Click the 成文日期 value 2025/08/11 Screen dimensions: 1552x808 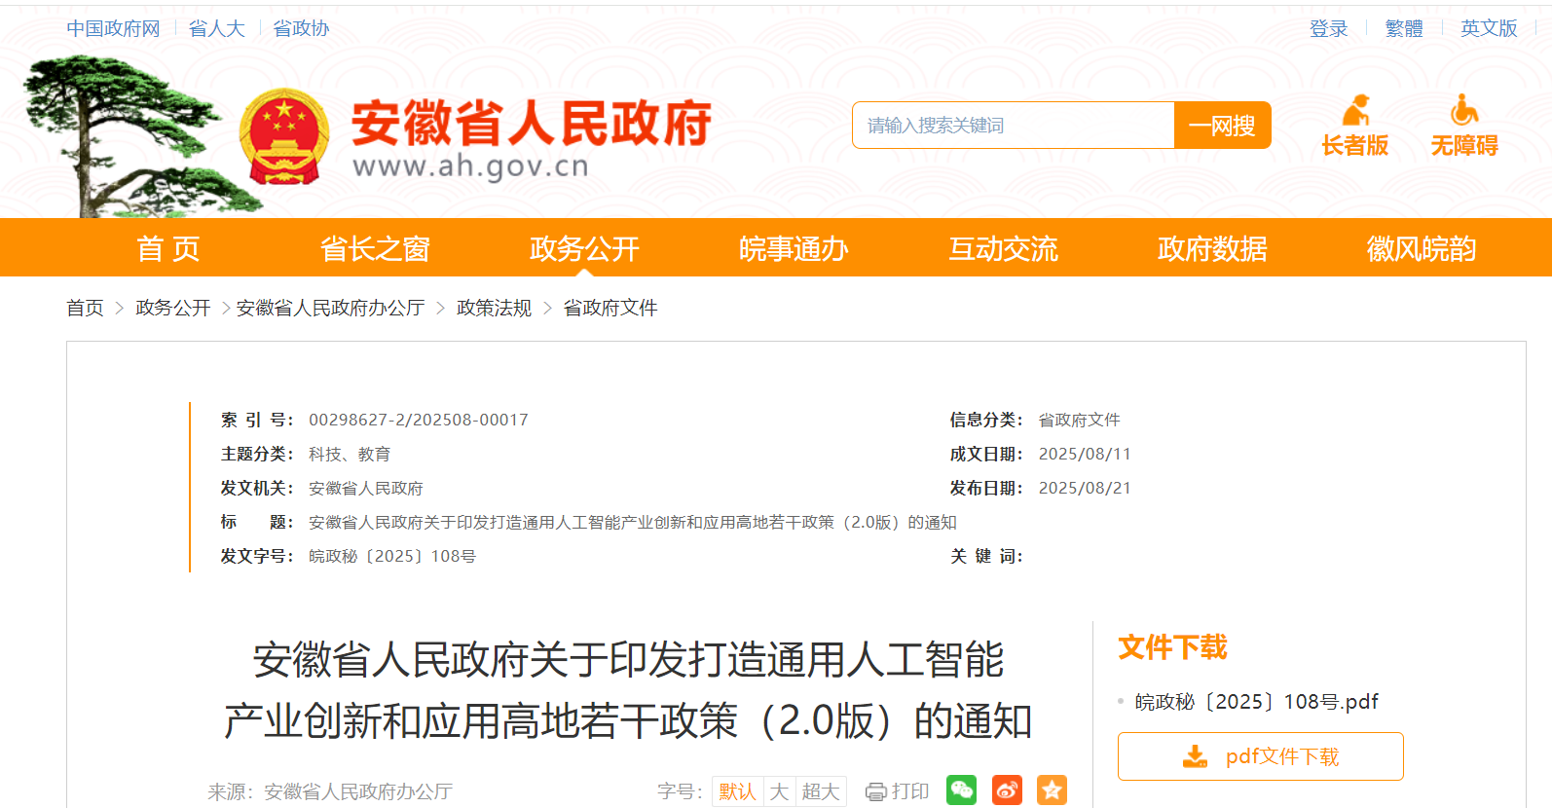point(1085,454)
